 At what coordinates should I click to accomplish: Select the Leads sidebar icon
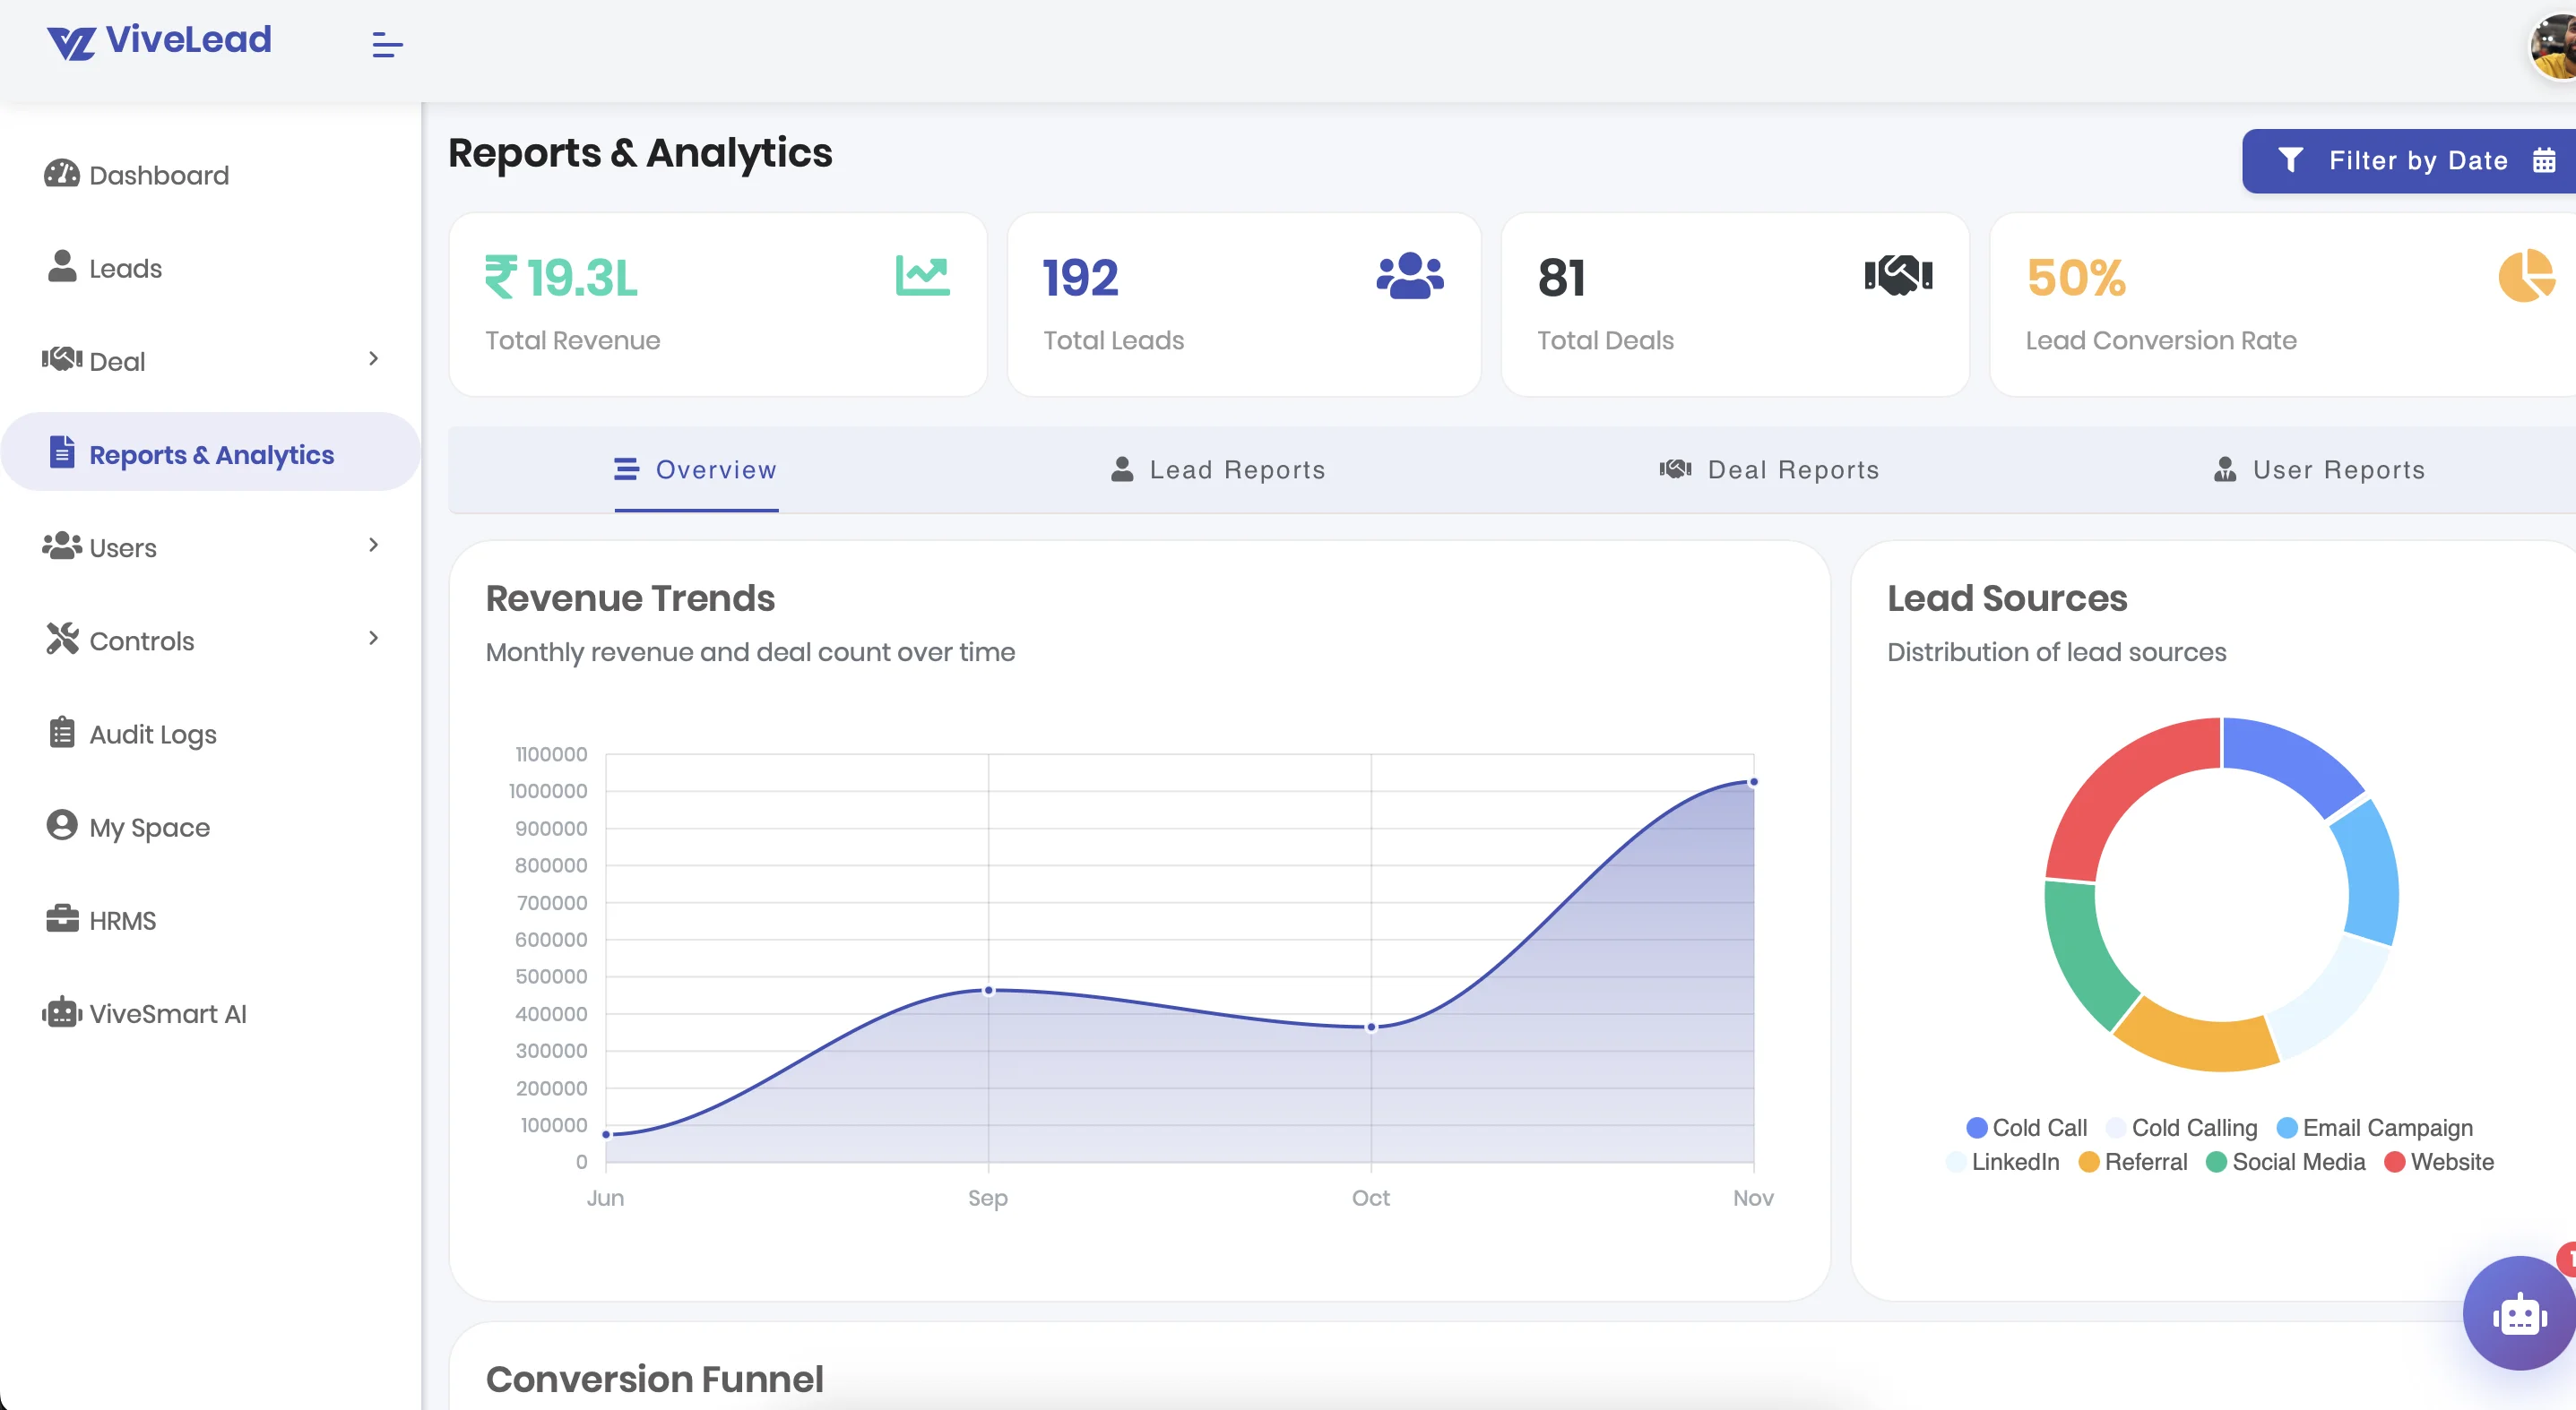(62, 267)
